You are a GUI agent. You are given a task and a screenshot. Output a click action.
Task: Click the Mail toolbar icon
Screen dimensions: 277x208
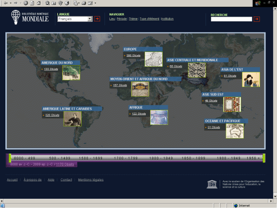coord(75,3)
